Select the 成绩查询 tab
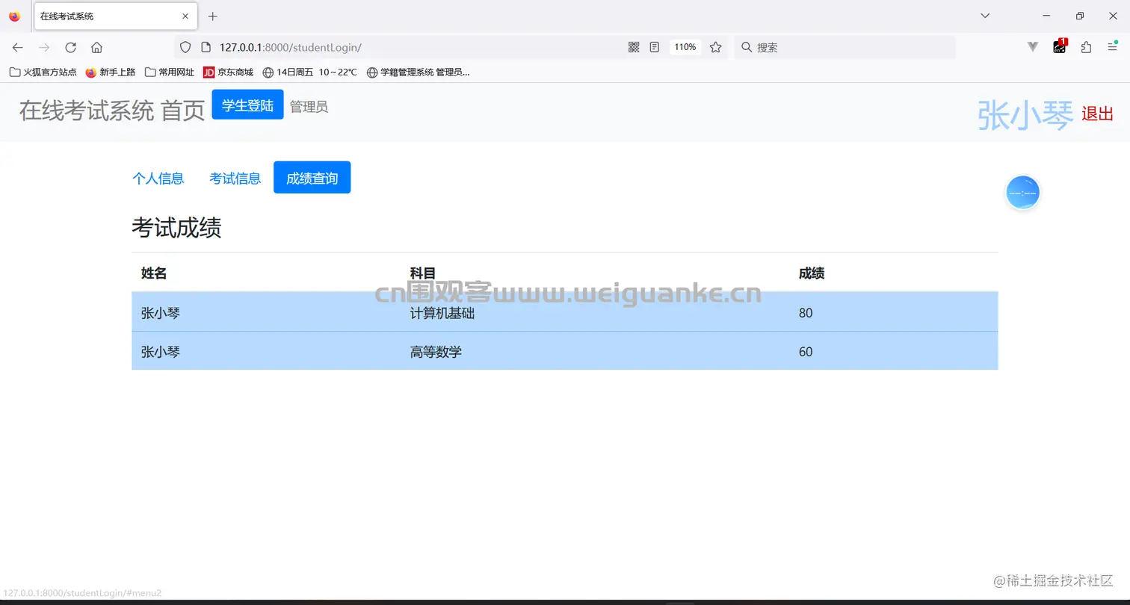Viewport: 1130px width, 605px height. click(x=312, y=178)
